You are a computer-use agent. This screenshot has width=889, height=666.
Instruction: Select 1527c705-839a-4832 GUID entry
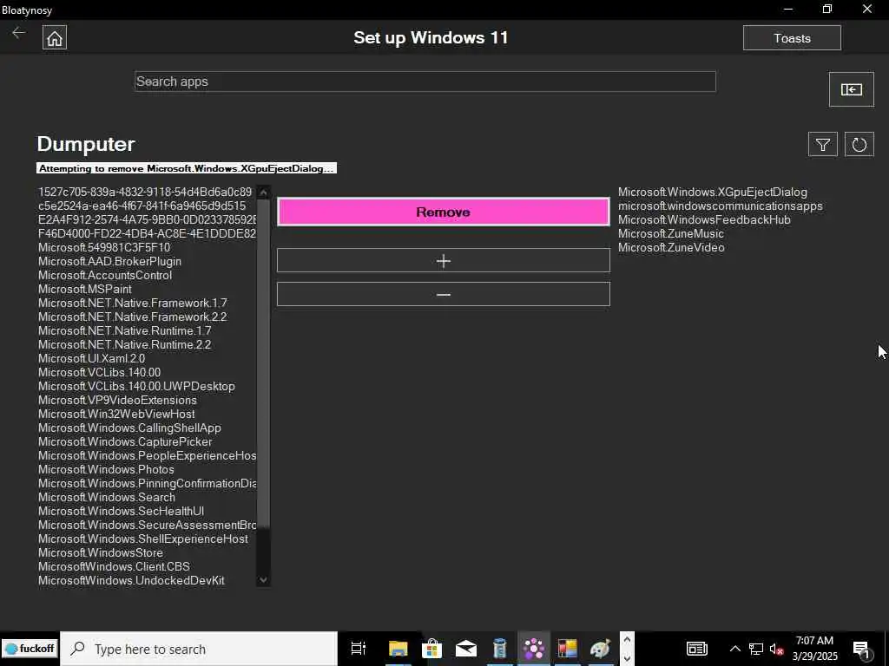pos(145,192)
